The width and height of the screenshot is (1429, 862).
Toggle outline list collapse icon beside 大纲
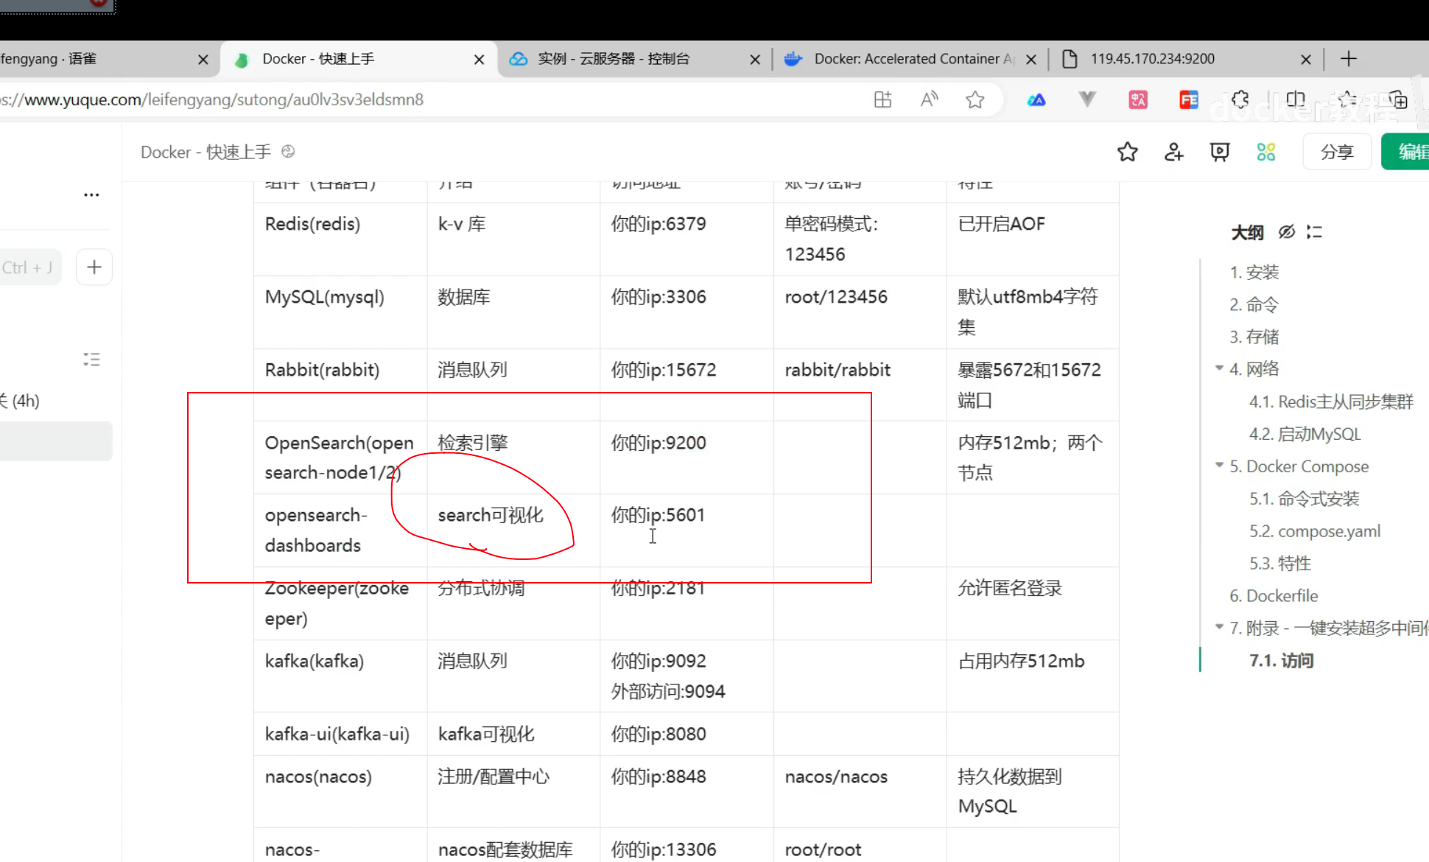[1314, 232]
